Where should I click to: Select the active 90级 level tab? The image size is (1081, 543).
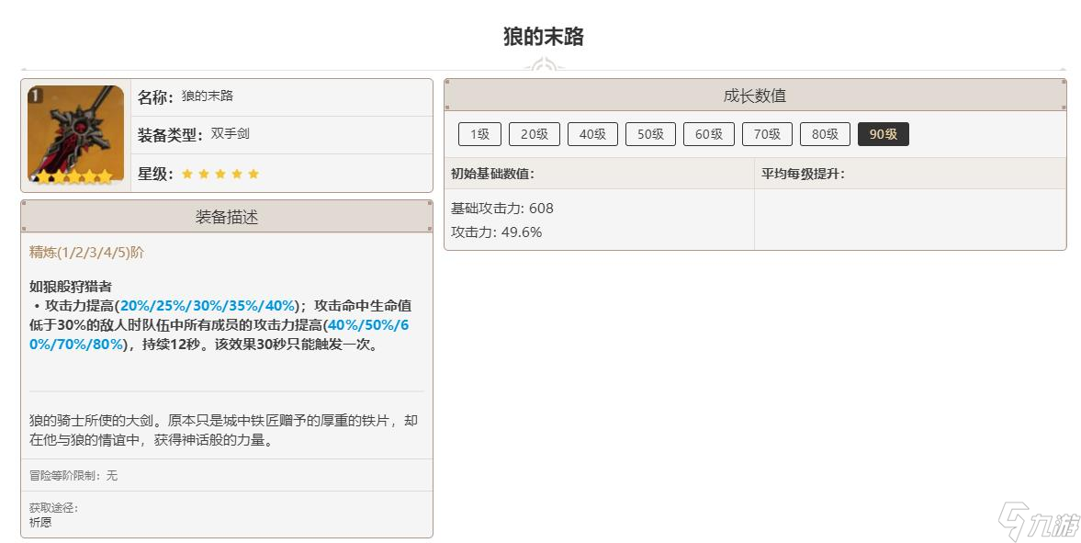(884, 134)
